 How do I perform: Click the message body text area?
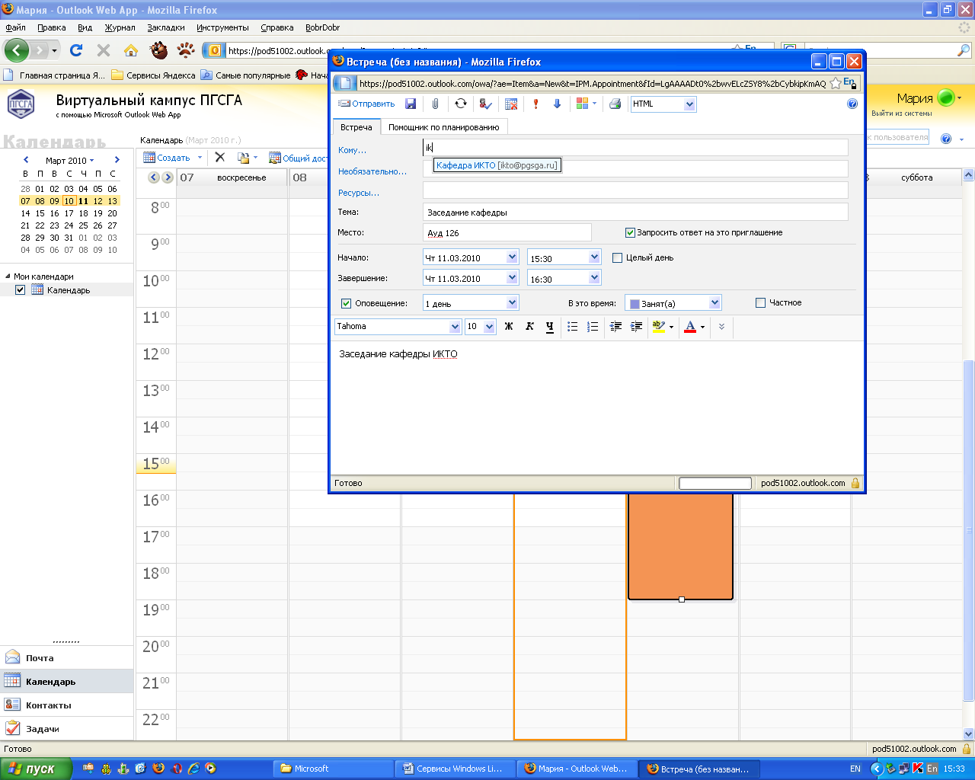pyautogui.click(x=597, y=407)
